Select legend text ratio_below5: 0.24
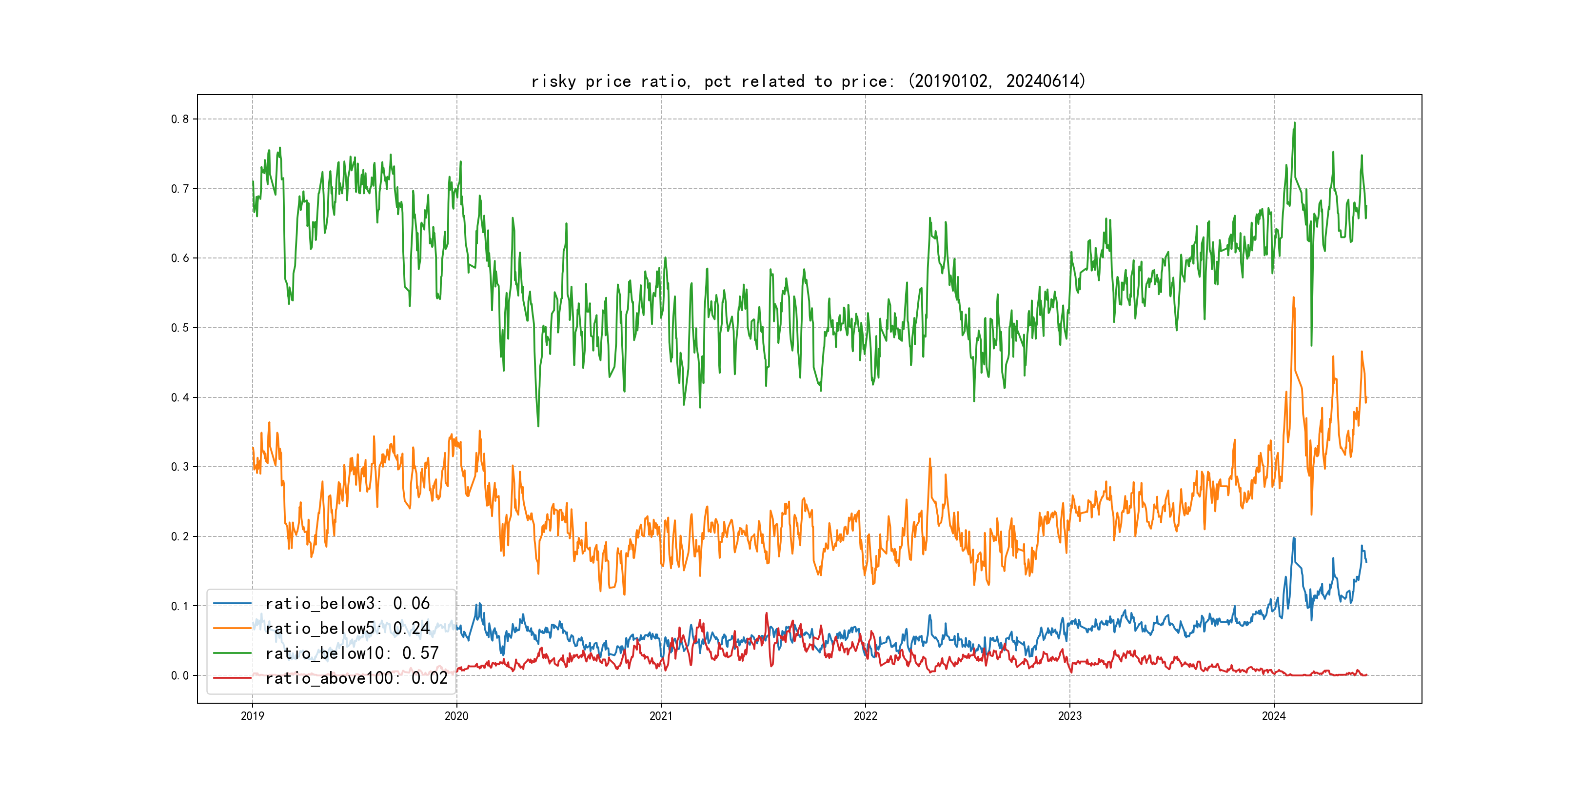1580x790 pixels. click(x=347, y=628)
